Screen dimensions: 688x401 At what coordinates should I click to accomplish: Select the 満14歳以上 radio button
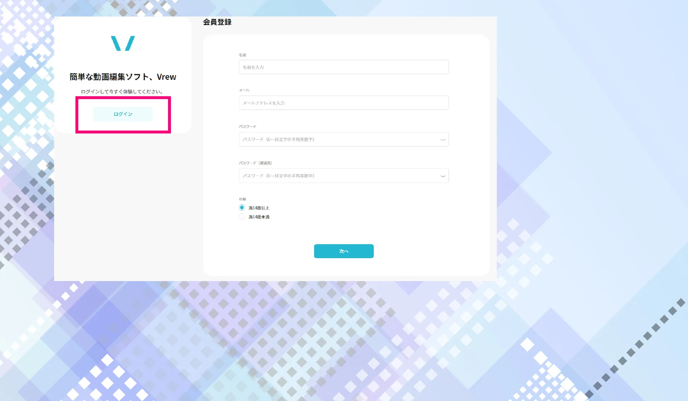tap(242, 208)
